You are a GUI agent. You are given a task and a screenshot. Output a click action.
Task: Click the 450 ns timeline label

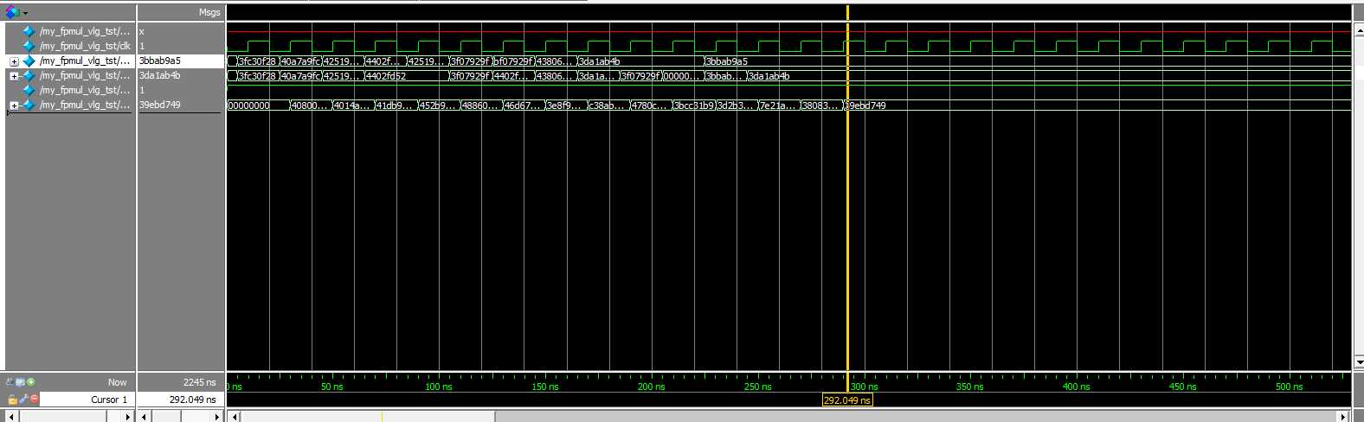1183,387
